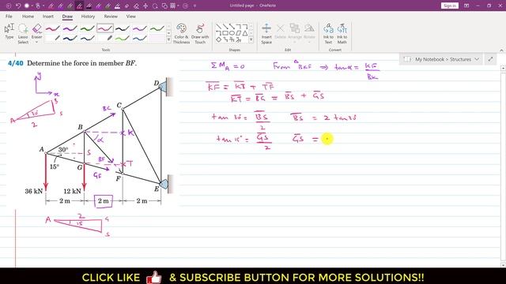Click hand pan icon in quick access toolbar
The image size is (506, 284).
tap(38, 6)
